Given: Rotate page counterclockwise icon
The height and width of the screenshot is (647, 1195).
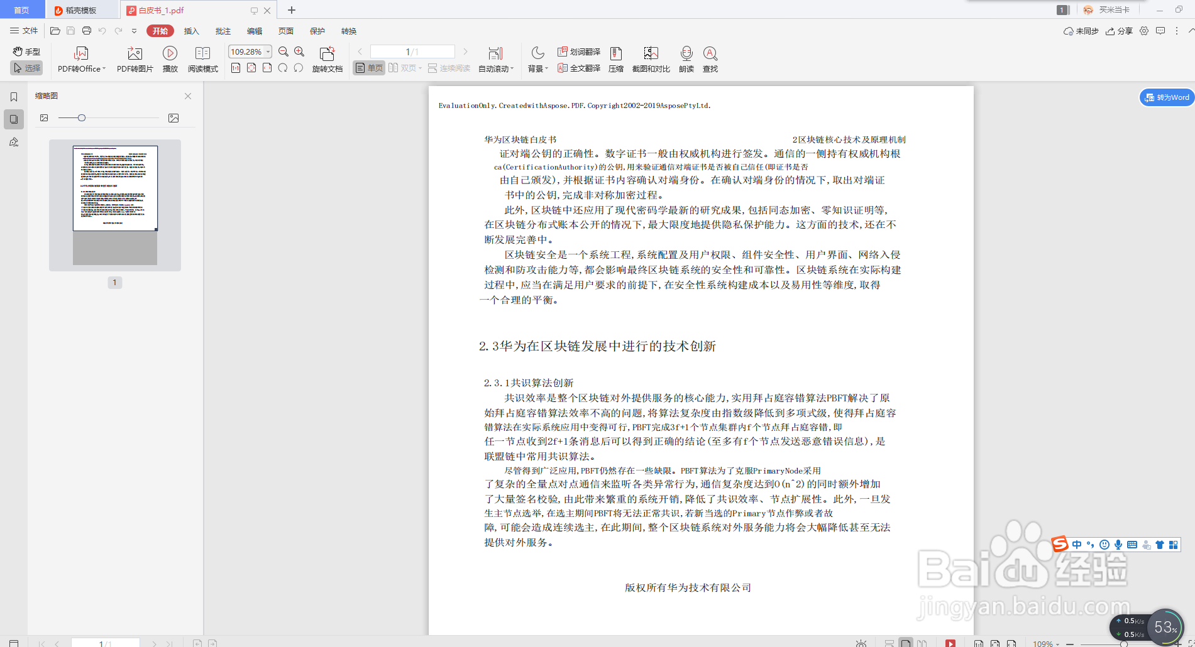Looking at the screenshot, I should [x=299, y=68].
